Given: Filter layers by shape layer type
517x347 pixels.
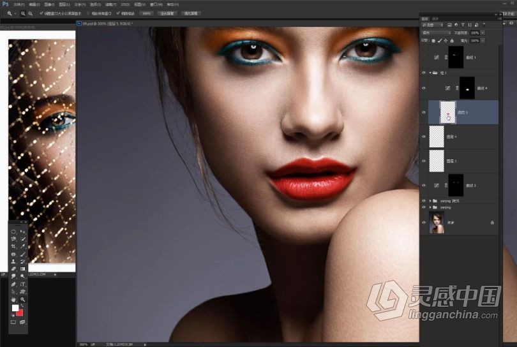Looking at the screenshot, I should pos(470,25).
